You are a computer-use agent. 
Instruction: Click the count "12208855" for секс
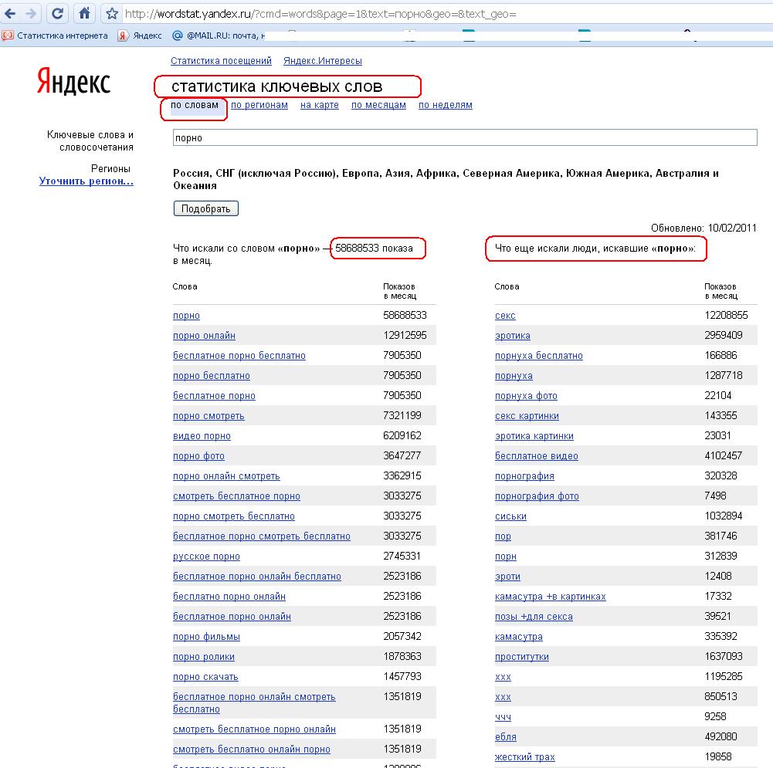tap(726, 315)
